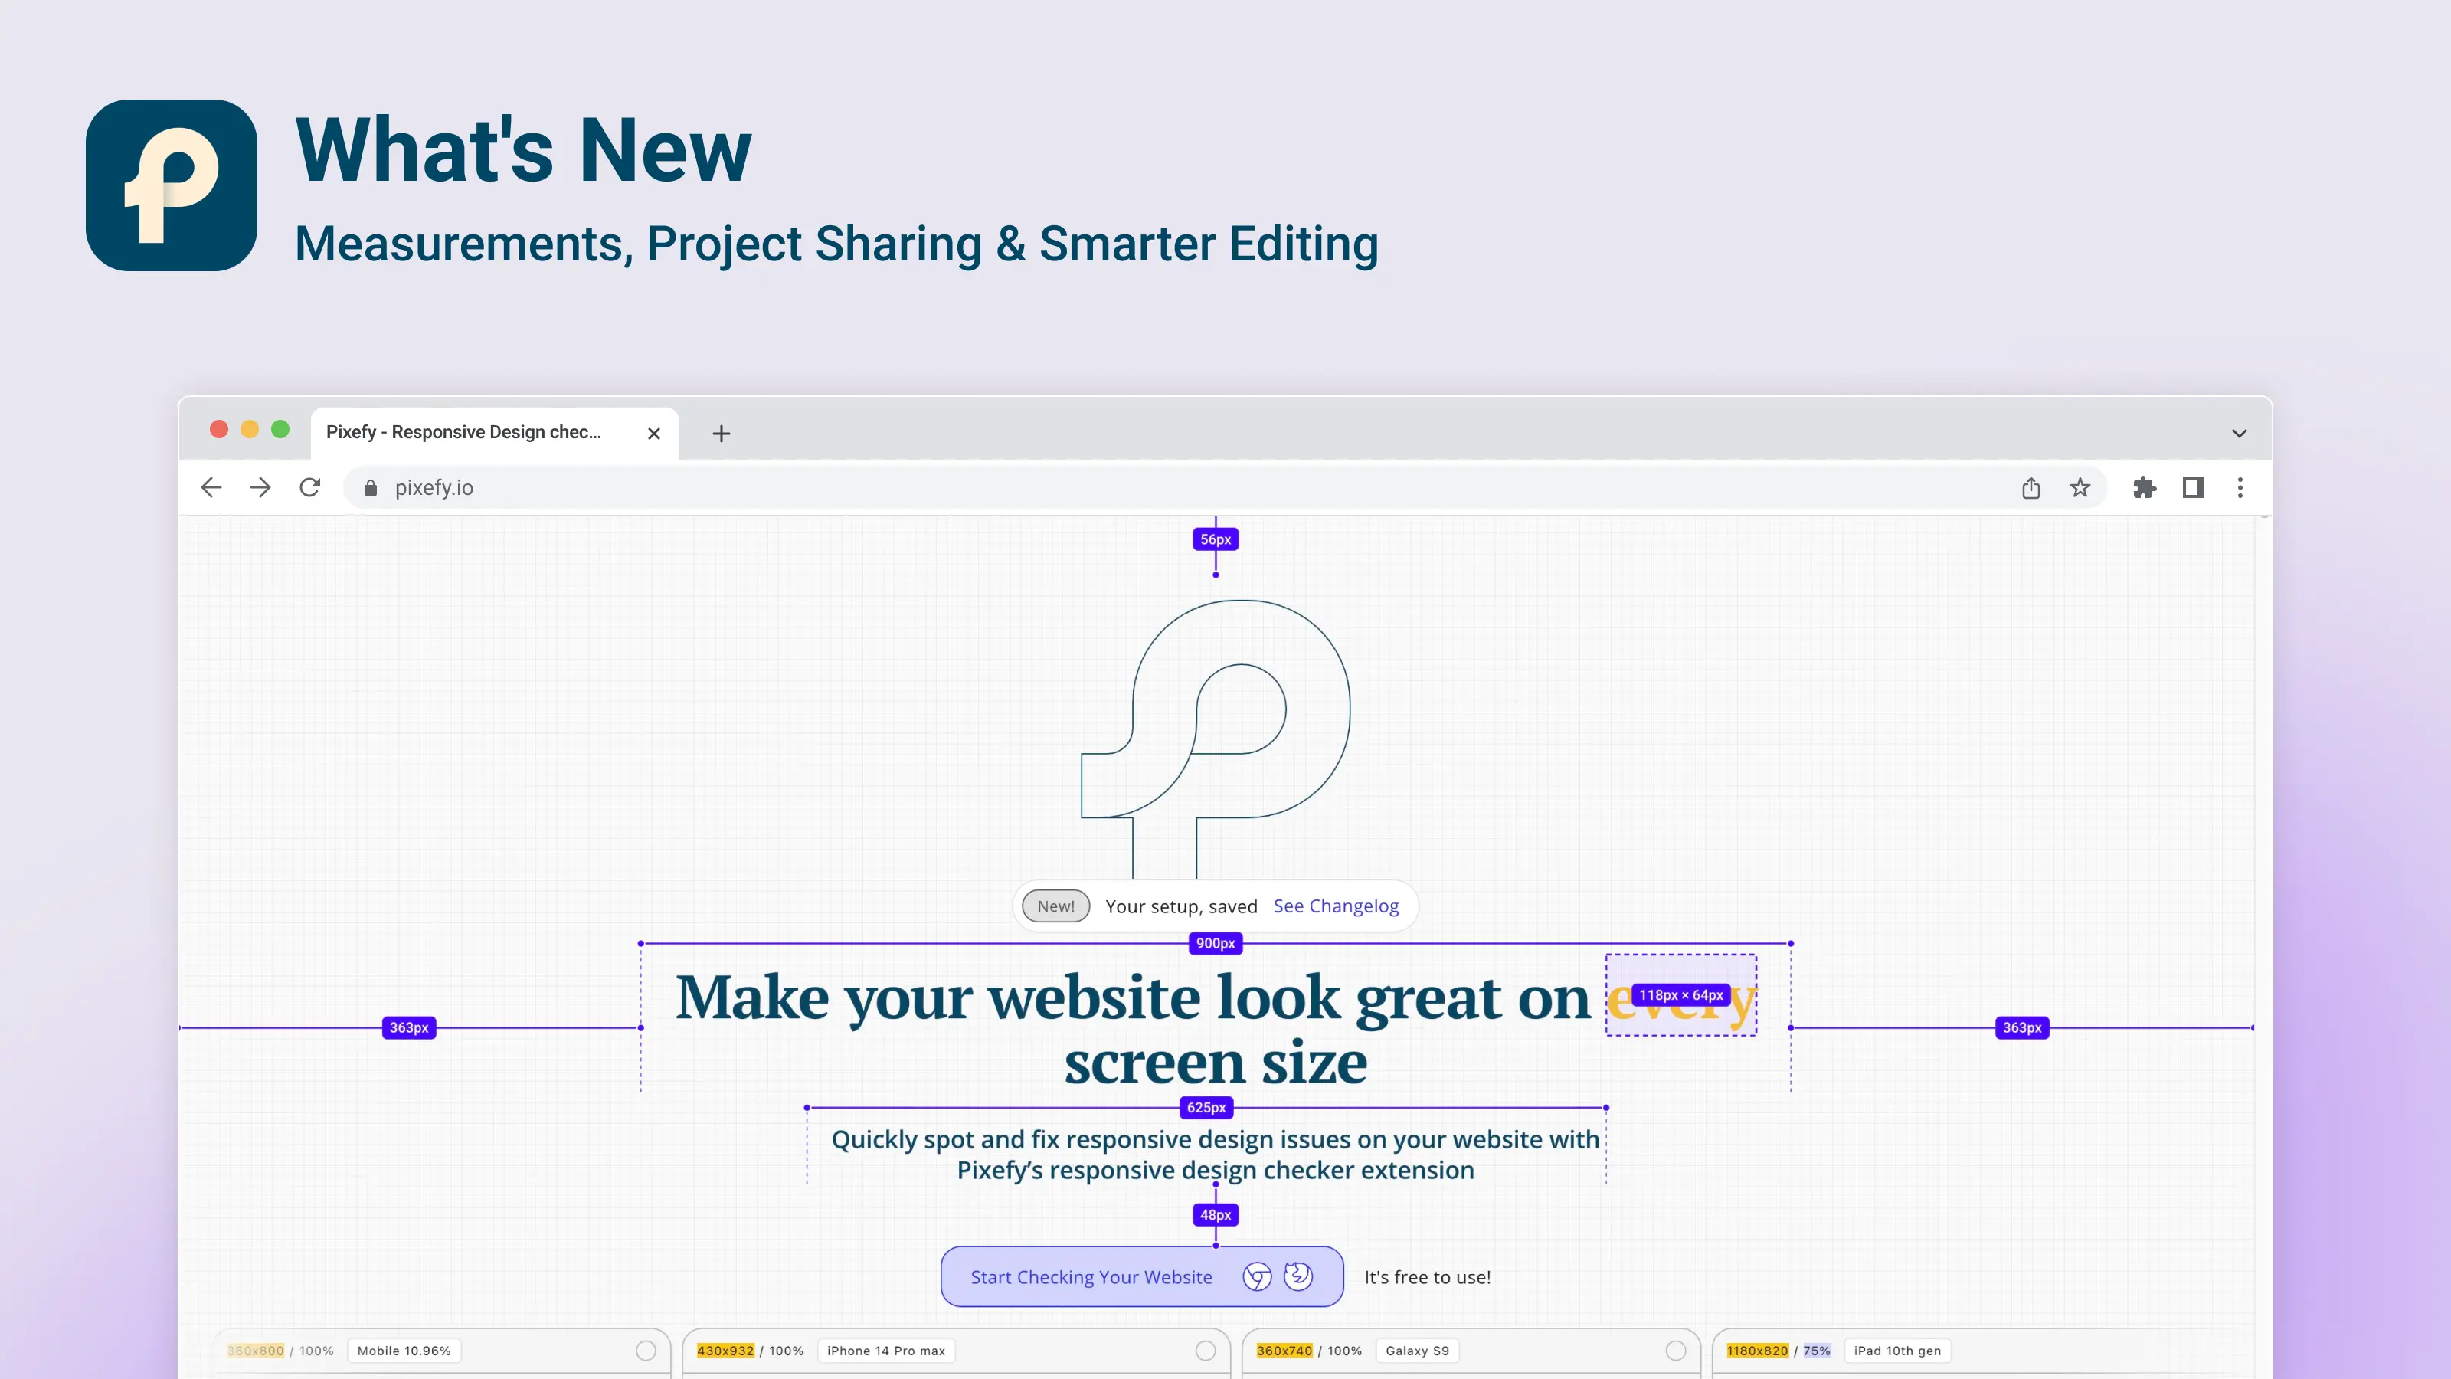
Task: Select the Mobile 10.96% device radio
Action: pos(646,1351)
